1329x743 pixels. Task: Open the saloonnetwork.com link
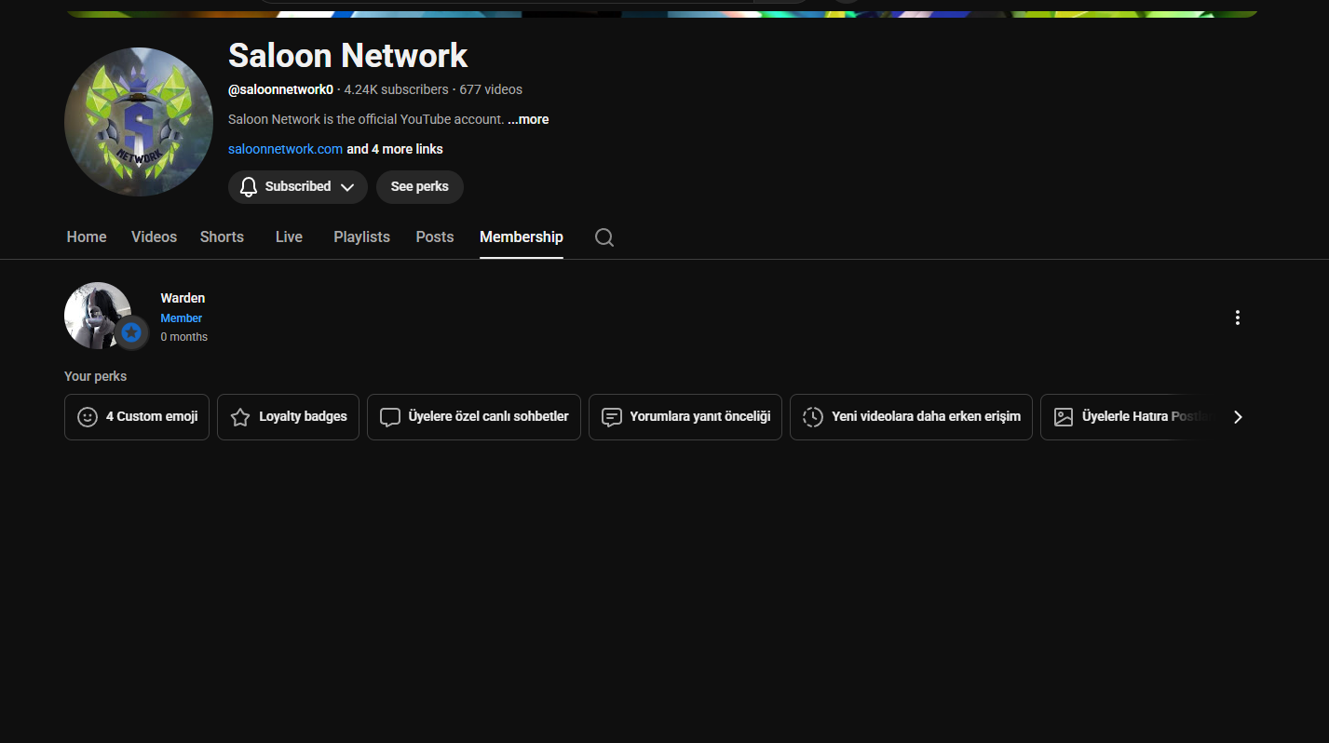[285, 149]
